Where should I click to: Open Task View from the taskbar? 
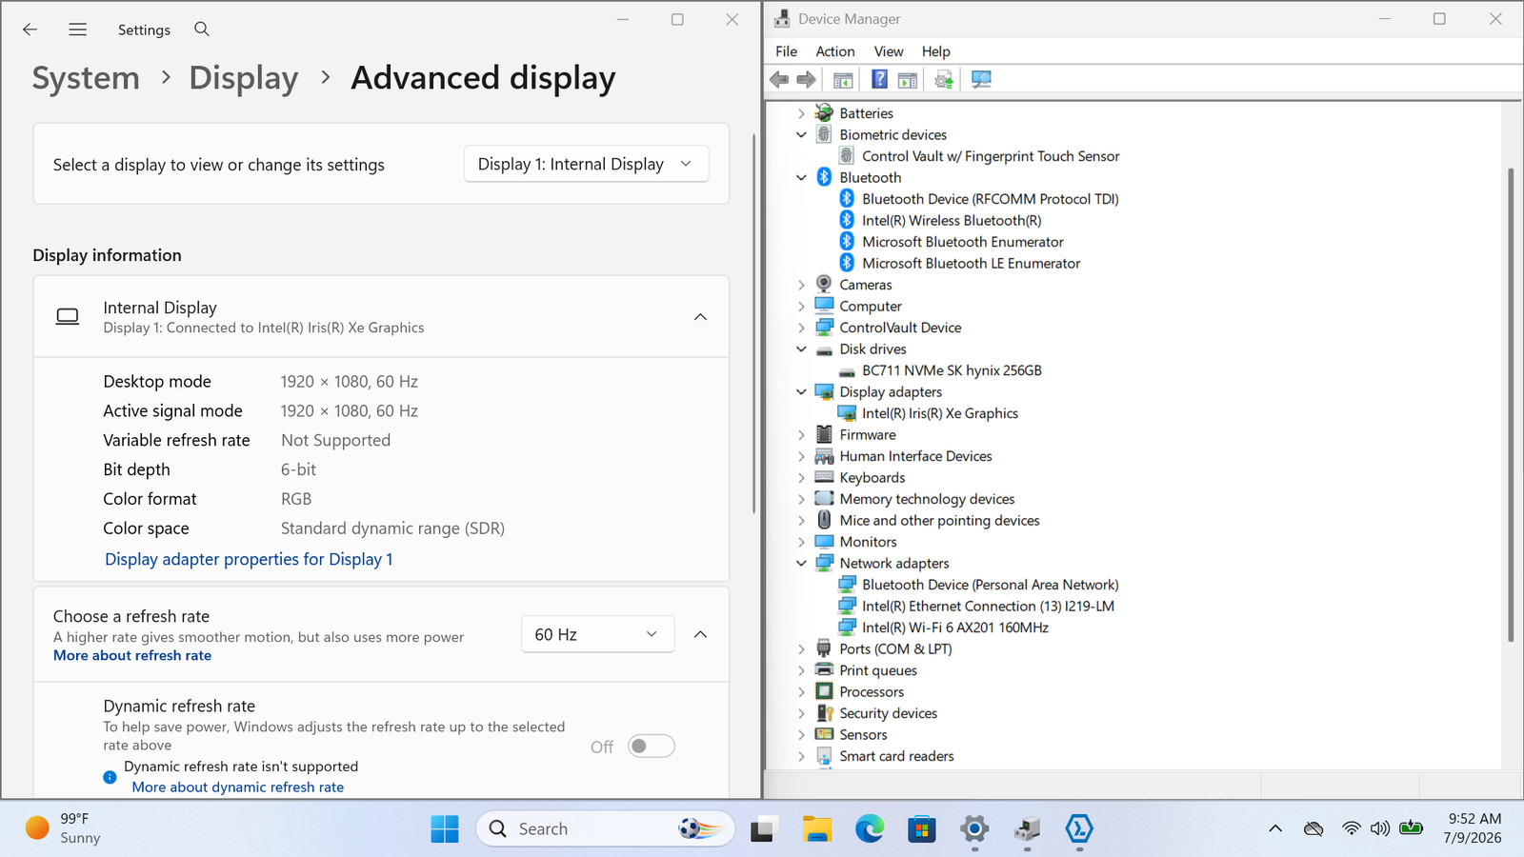[x=763, y=829]
